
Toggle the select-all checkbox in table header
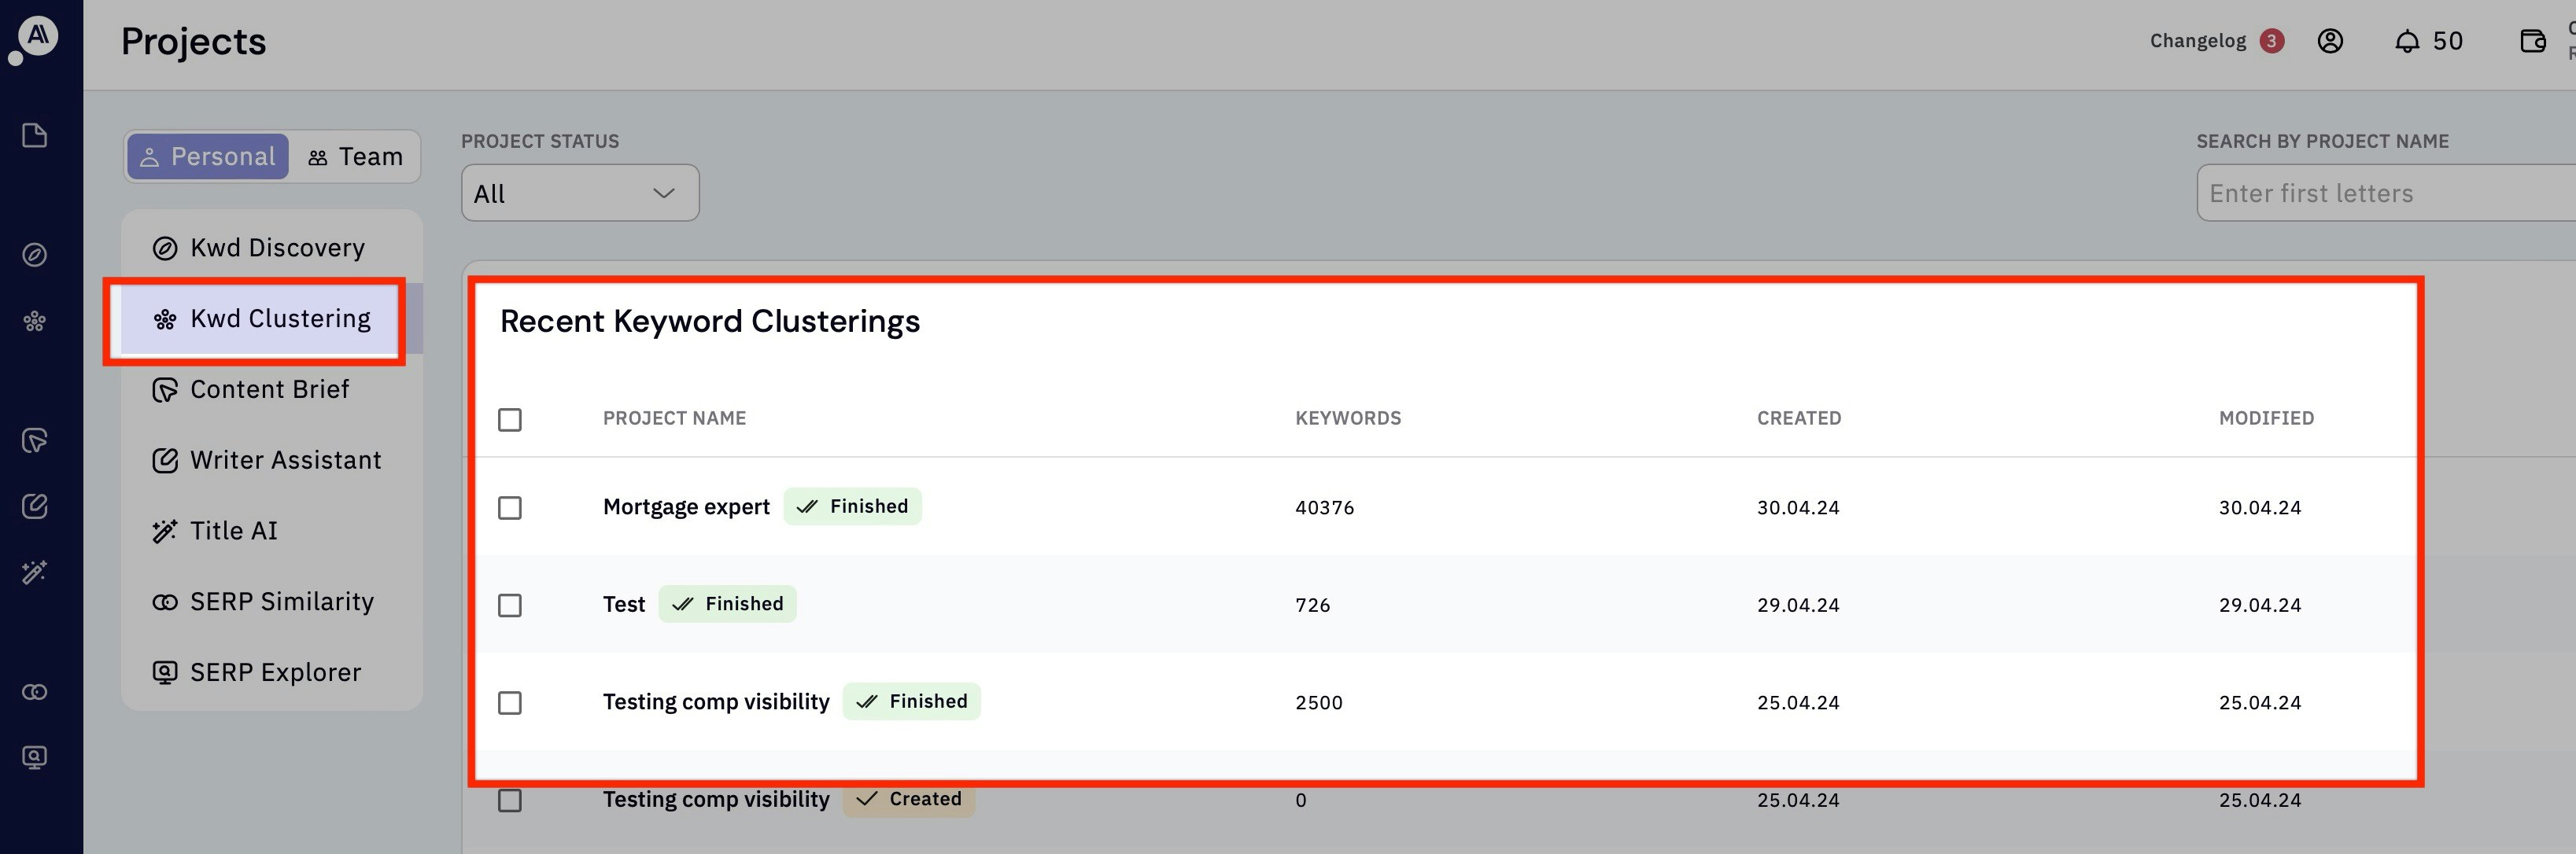coord(510,419)
